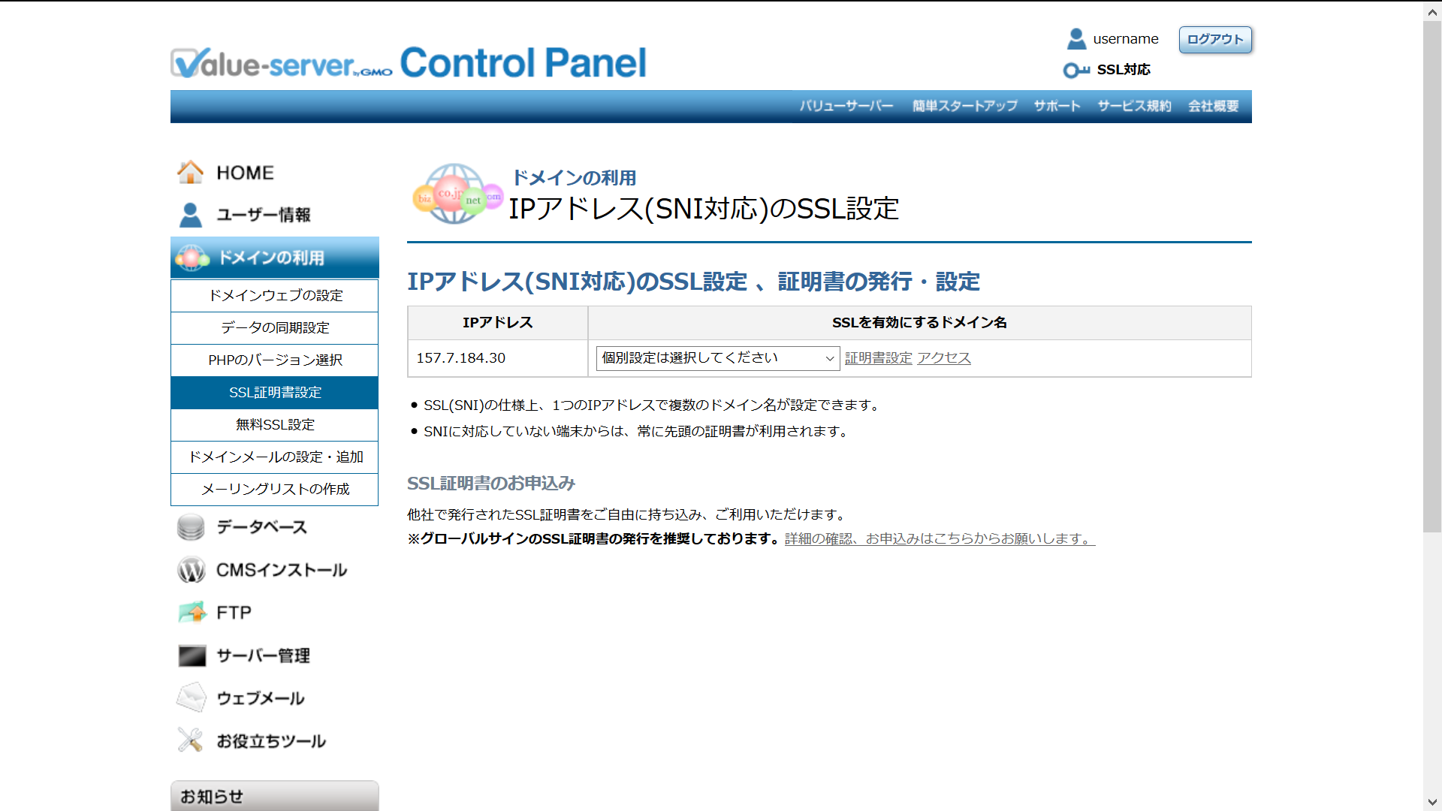Click the SSL key icon in header
The image size is (1442, 811).
click(x=1075, y=70)
